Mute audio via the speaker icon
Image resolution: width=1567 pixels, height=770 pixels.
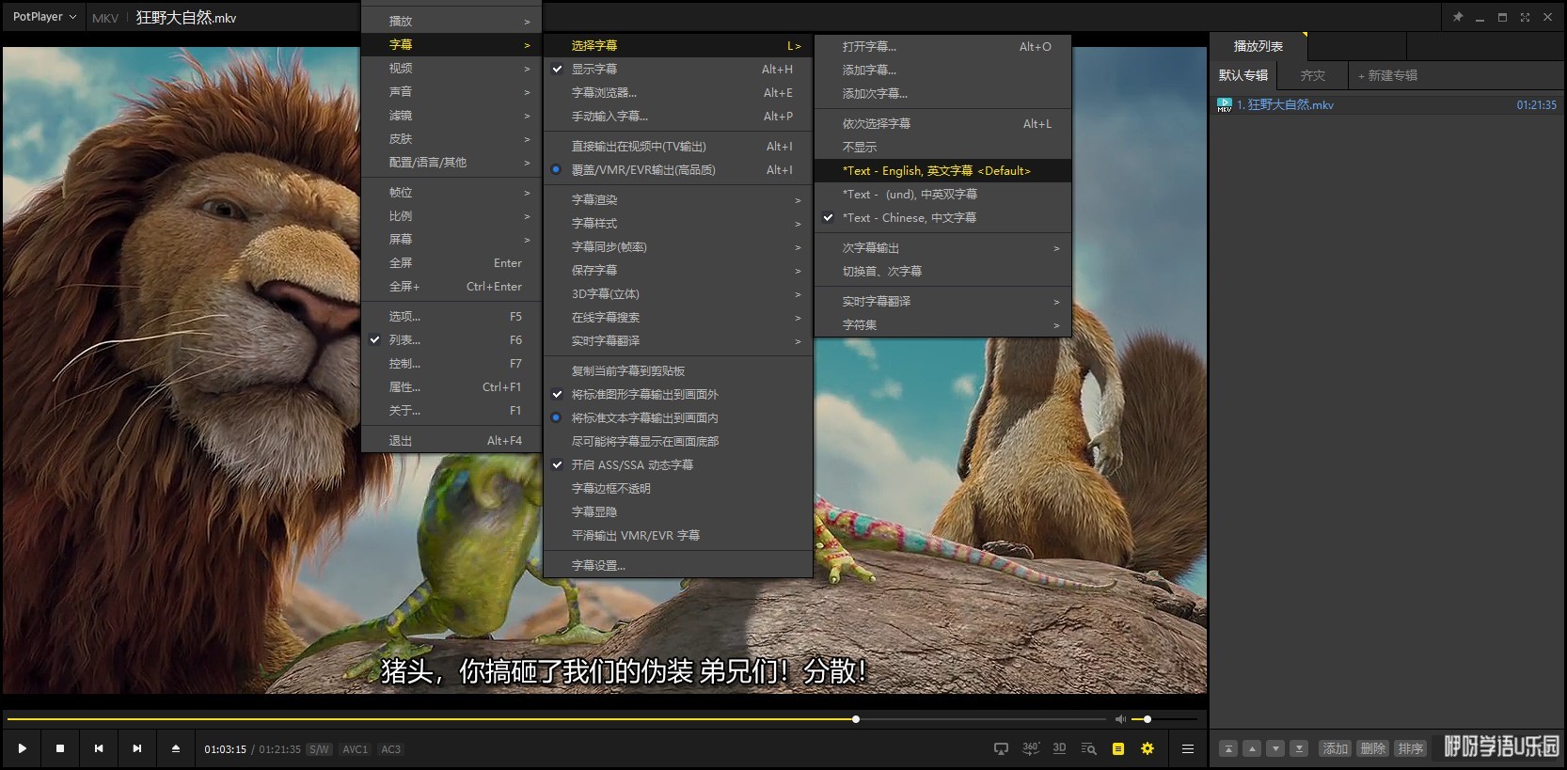(1120, 719)
